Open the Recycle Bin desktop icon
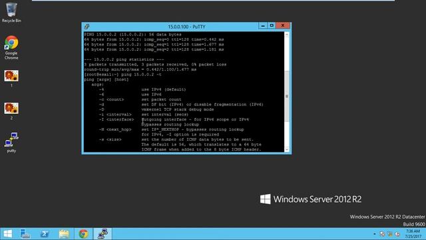The height and width of the screenshot is (240, 426). coord(11,12)
